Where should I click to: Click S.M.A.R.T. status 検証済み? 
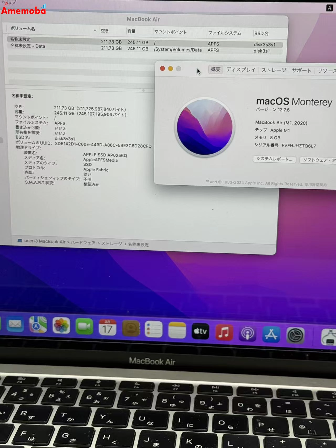(91, 184)
